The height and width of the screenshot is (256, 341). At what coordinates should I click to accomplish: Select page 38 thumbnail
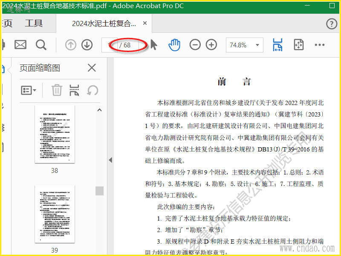coord(55,134)
